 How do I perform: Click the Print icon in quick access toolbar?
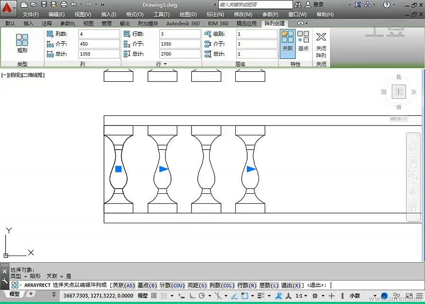pos(64,5)
